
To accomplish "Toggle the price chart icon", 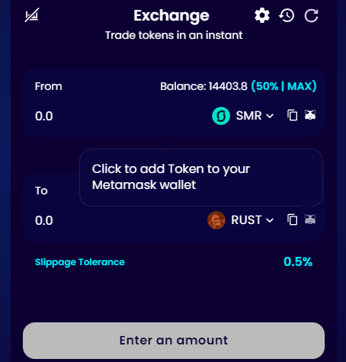I will point(32,15).
